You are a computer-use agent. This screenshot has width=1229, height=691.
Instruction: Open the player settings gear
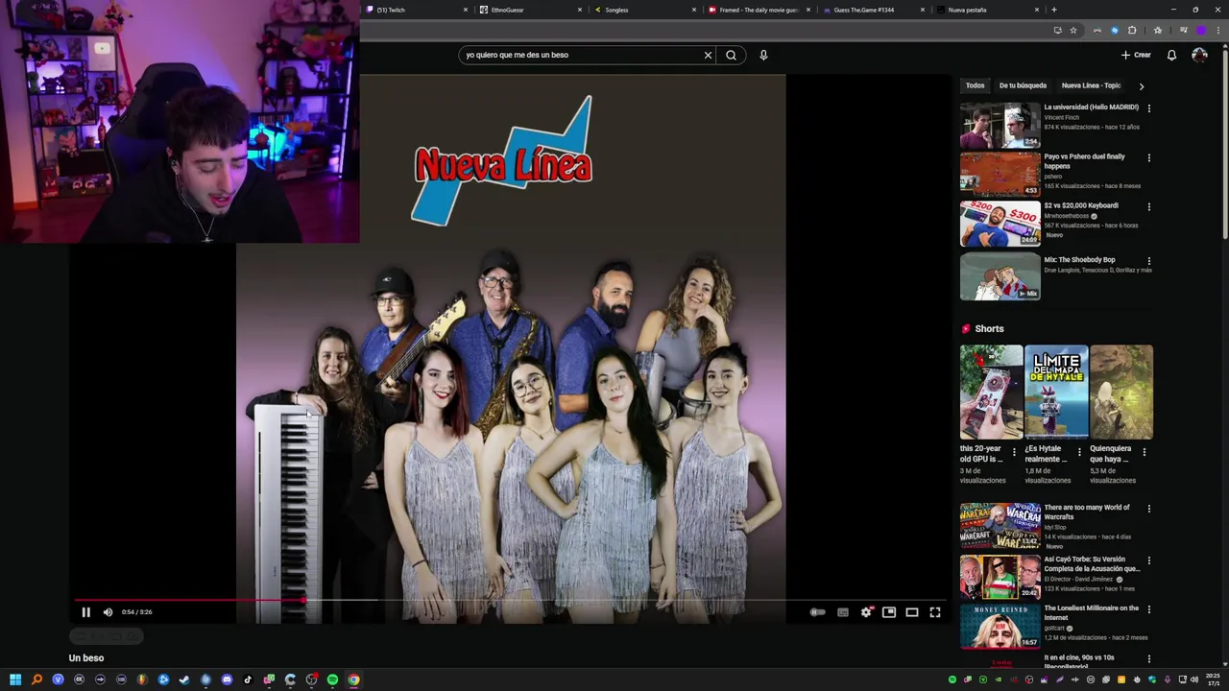[x=866, y=612]
